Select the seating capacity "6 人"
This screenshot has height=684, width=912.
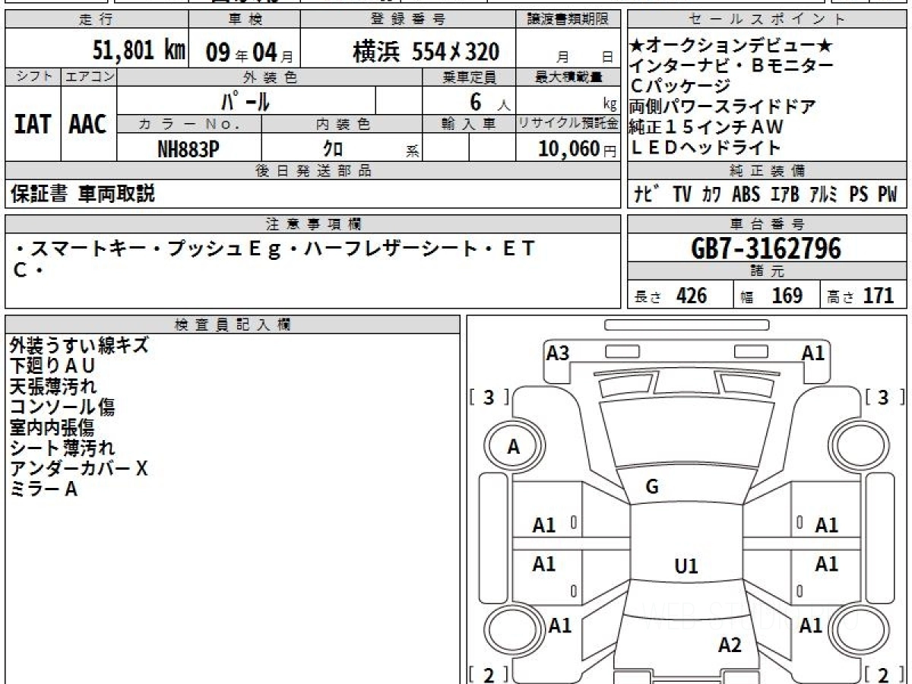pos(490,101)
